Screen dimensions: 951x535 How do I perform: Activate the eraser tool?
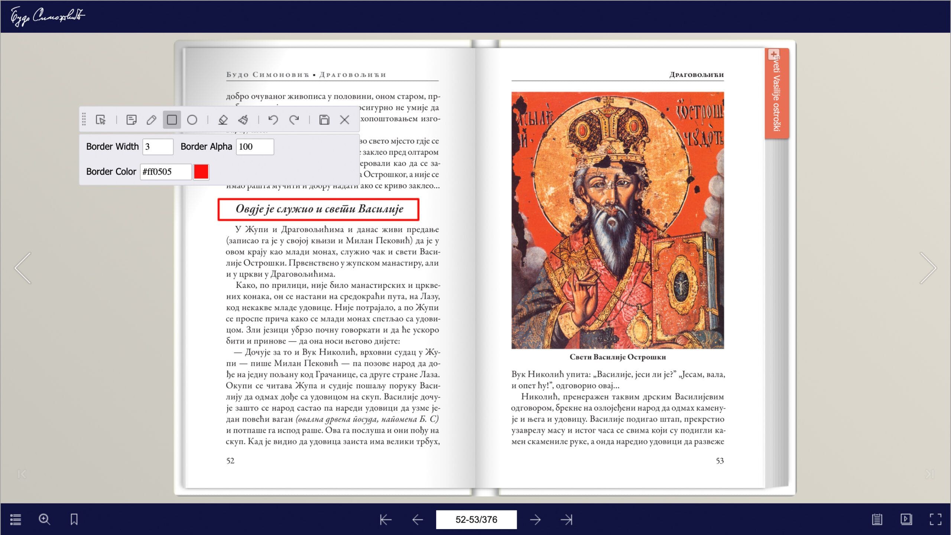point(223,120)
